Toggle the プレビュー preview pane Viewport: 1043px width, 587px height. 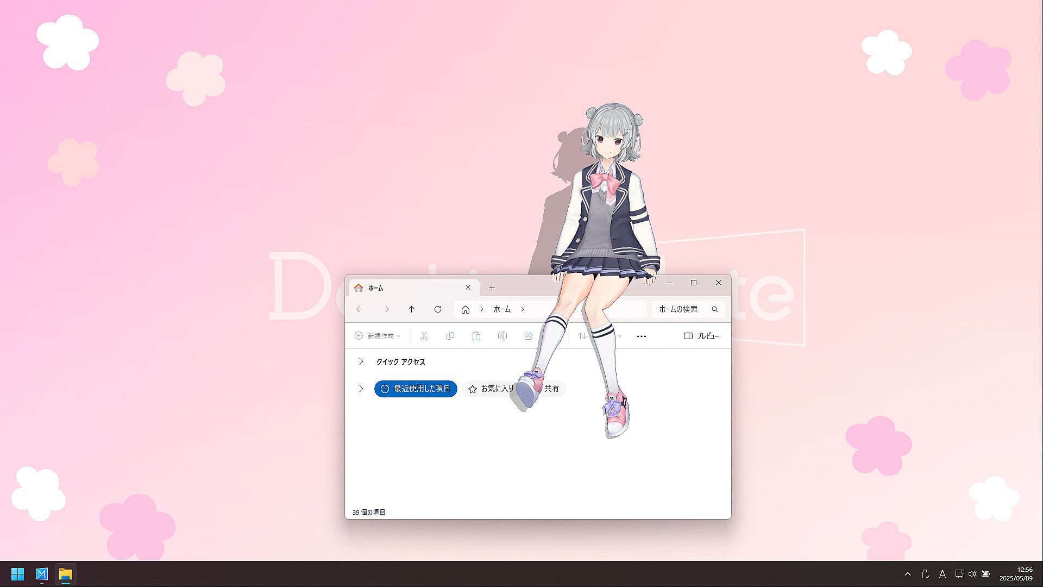click(701, 336)
